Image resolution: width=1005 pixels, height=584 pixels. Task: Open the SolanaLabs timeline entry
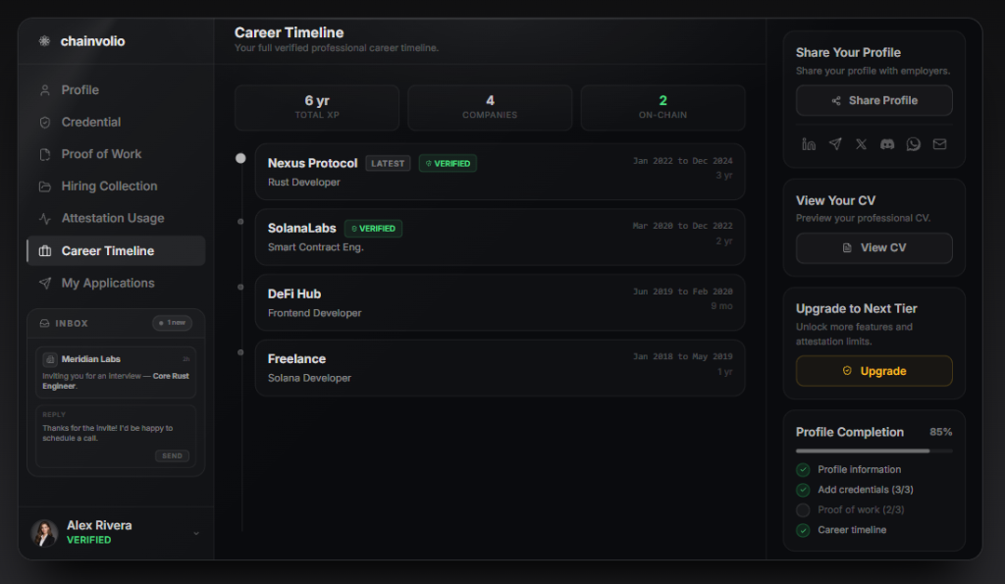pos(500,238)
